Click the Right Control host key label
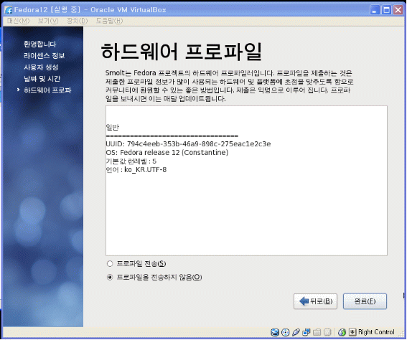The width and height of the screenshot is (407, 340). [376, 332]
